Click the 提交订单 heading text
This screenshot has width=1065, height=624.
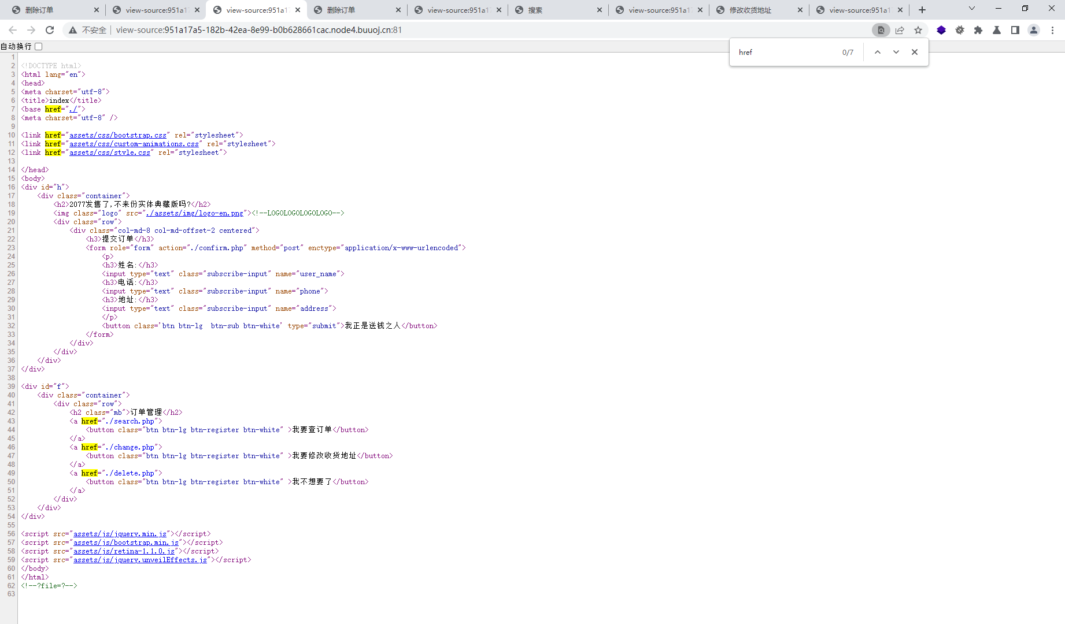(118, 239)
